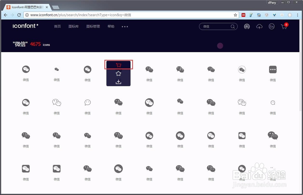The height and width of the screenshot is (195, 303).
Task: Expand the ••• more navigation menu
Action: pos(125,27)
